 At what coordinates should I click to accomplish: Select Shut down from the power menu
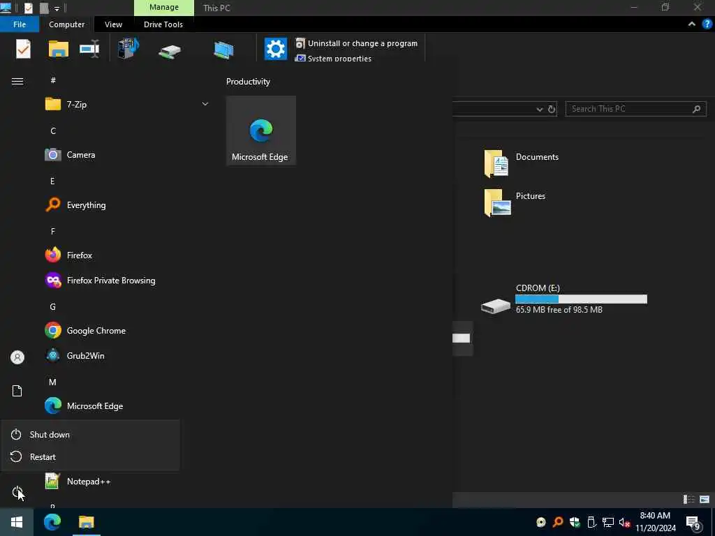pyautogui.click(x=90, y=434)
